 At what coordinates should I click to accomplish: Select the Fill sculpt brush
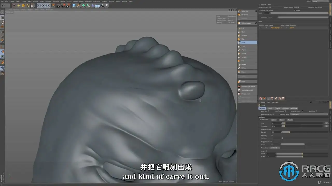247,61
